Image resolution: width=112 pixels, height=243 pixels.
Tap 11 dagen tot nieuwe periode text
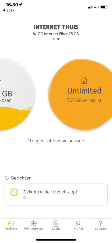56,141
